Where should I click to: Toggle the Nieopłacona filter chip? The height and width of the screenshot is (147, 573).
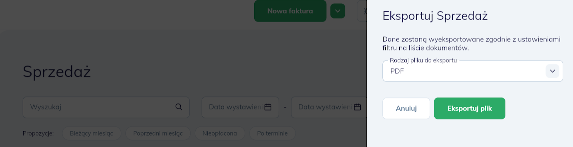220,133
